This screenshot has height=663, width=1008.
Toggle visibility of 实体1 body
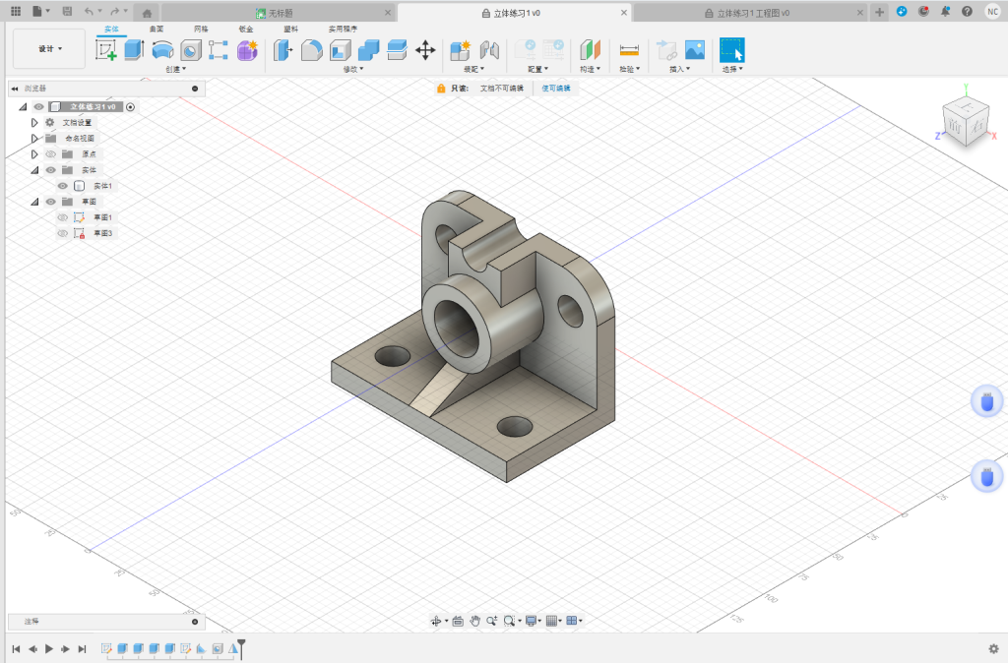click(63, 186)
